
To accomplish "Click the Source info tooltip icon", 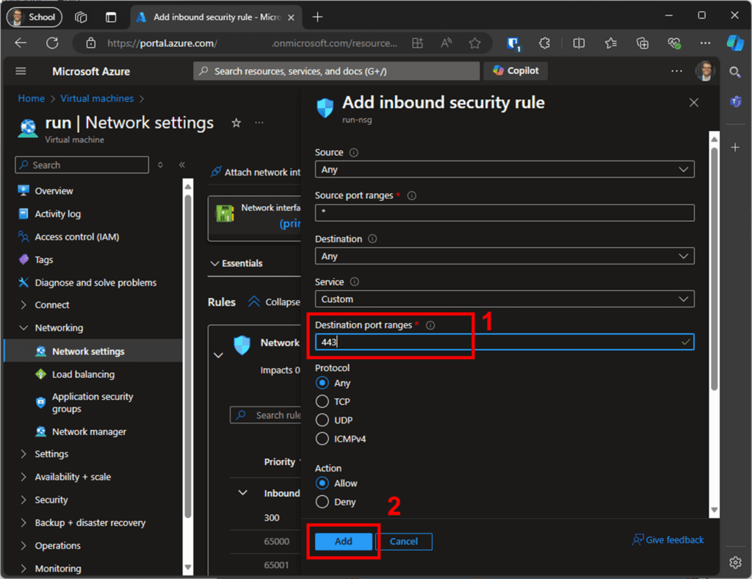I will (355, 152).
